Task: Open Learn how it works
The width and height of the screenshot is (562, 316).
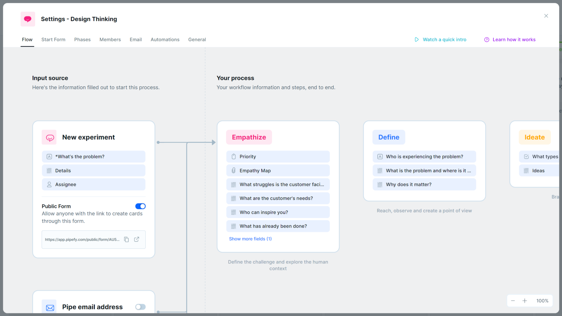Action: pyautogui.click(x=514, y=39)
